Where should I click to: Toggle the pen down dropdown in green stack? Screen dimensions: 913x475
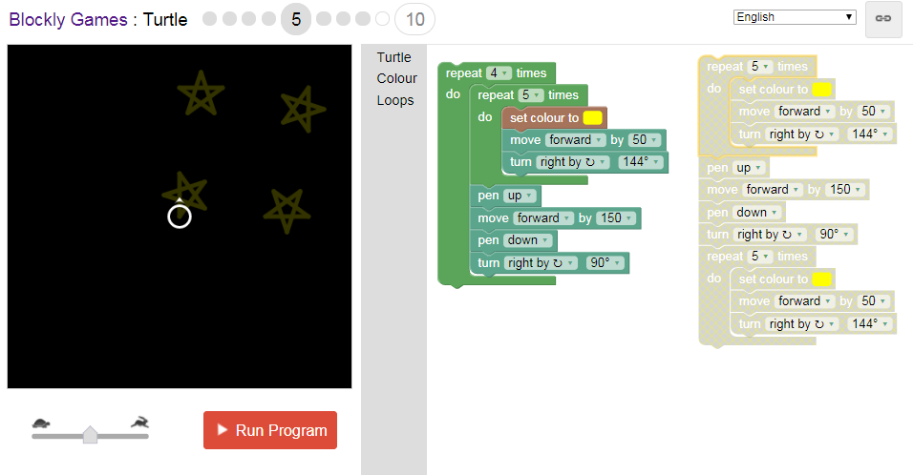tap(527, 240)
